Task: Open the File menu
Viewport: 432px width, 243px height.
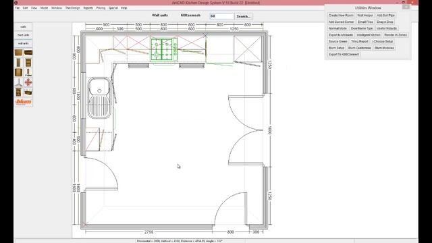Action: [18, 8]
